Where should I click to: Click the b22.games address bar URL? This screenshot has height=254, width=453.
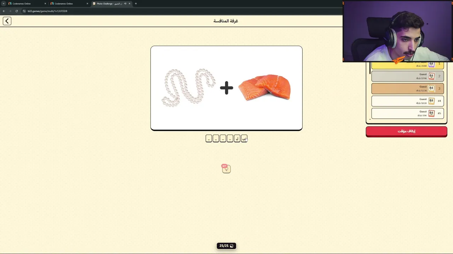[47, 11]
